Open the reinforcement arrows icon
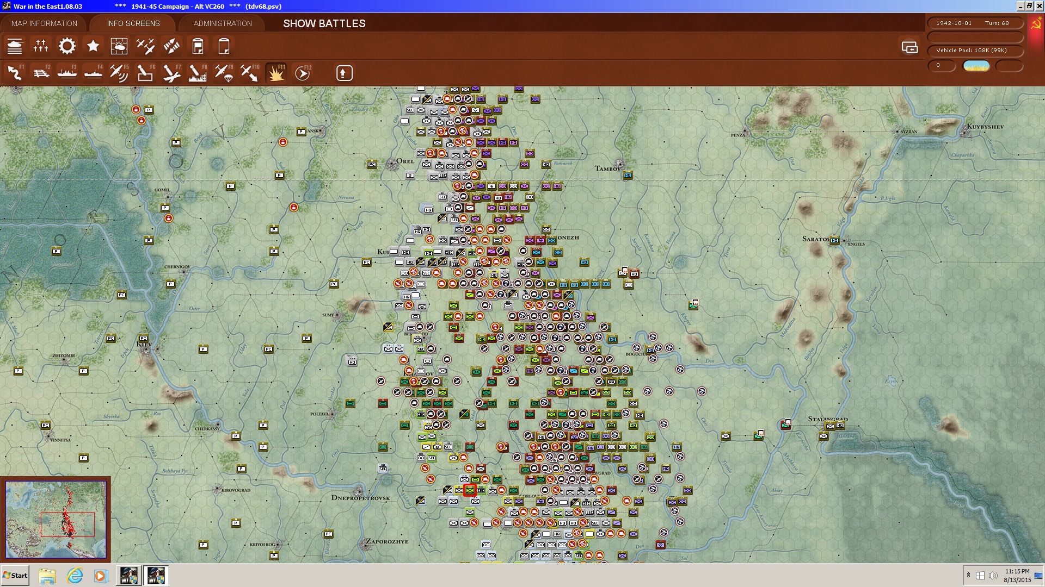The image size is (1045, 587). pos(171,46)
